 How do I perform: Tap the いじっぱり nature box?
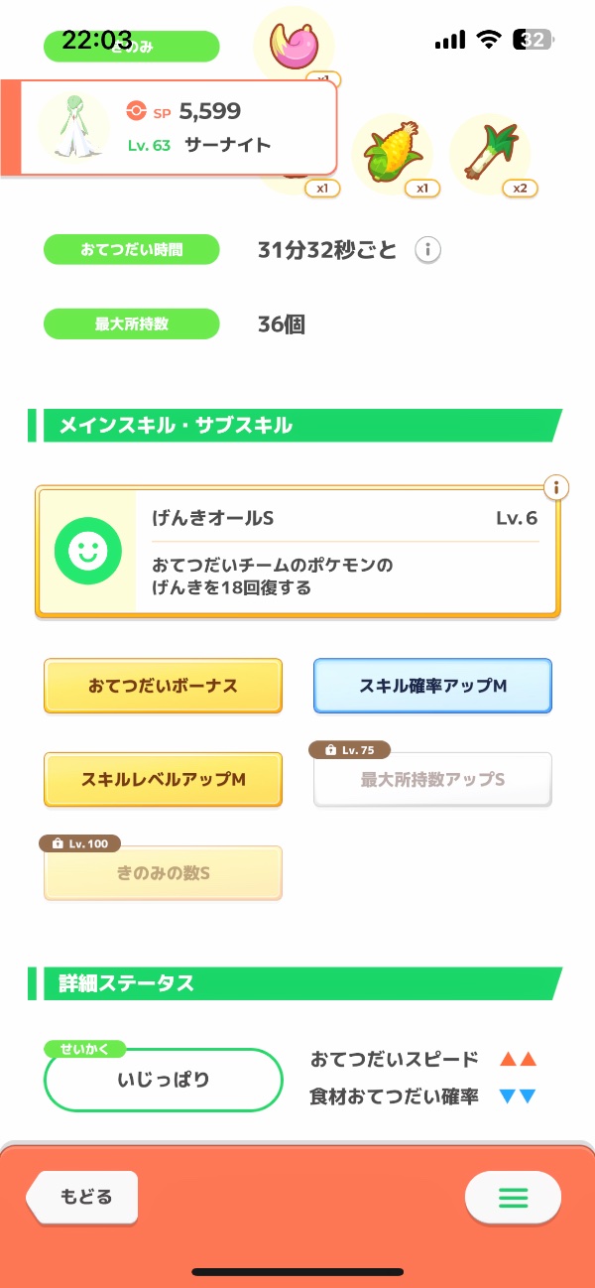(163, 1080)
